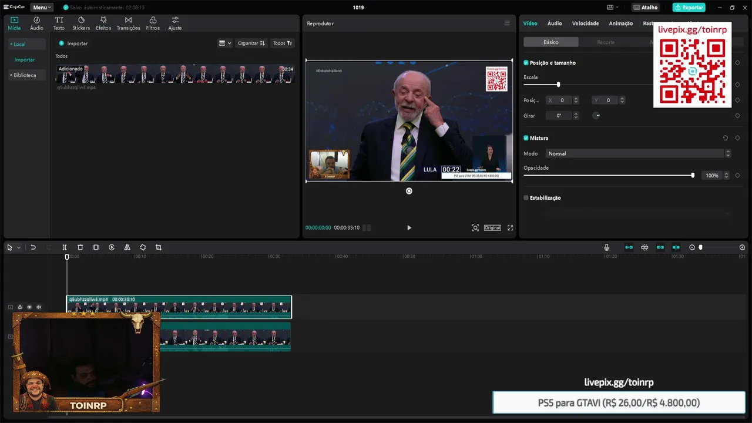Select the Recorte sub-tab
Viewport: 752px width, 423px height.
[606, 42]
